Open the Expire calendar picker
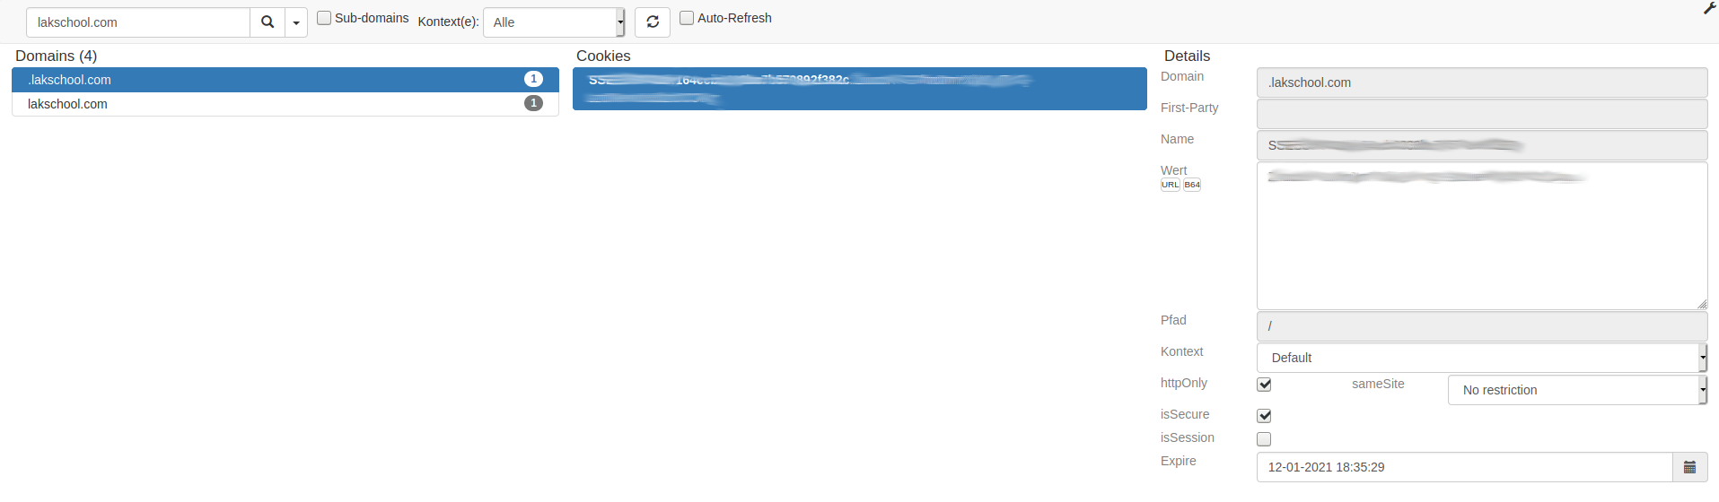This screenshot has height=502, width=1719. coord(1689,467)
